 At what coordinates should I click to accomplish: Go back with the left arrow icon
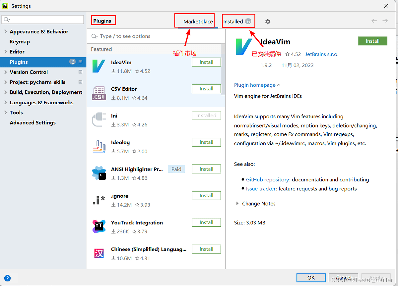374,21
